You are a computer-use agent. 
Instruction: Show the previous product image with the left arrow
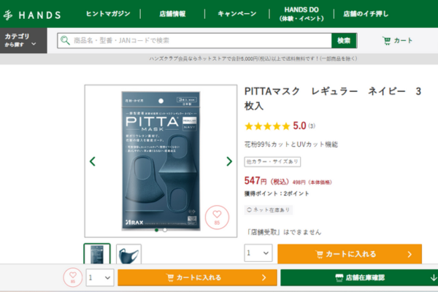[93, 161]
